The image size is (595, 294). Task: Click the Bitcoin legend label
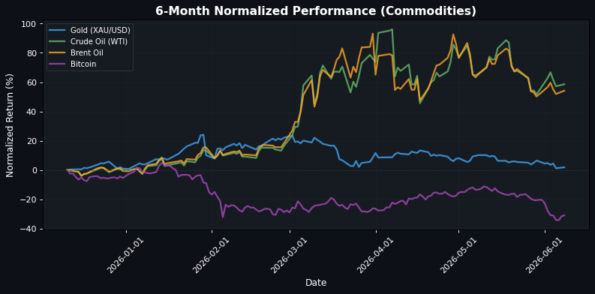pyautogui.click(x=83, y=64)
